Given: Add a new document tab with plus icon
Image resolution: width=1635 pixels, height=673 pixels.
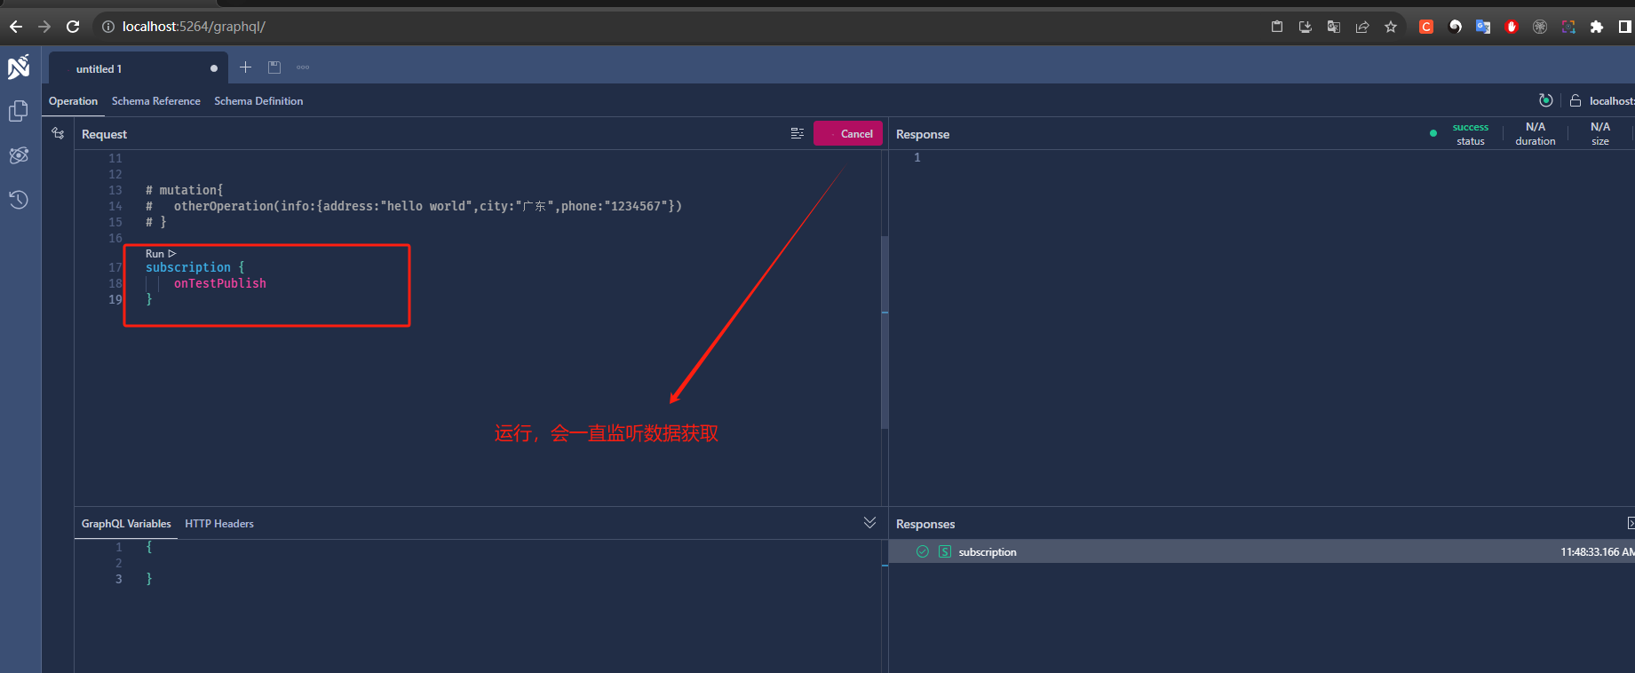Looking at the screenshot, I should tap(246, 67).
